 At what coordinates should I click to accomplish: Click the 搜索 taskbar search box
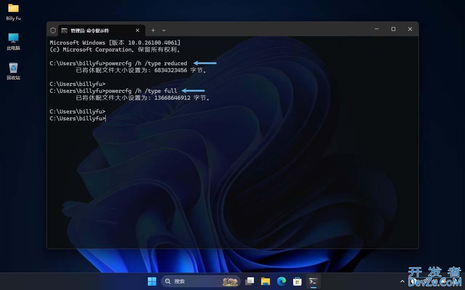pos(201,281)
